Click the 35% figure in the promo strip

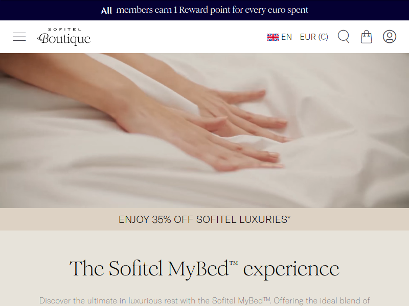[162, 219]
